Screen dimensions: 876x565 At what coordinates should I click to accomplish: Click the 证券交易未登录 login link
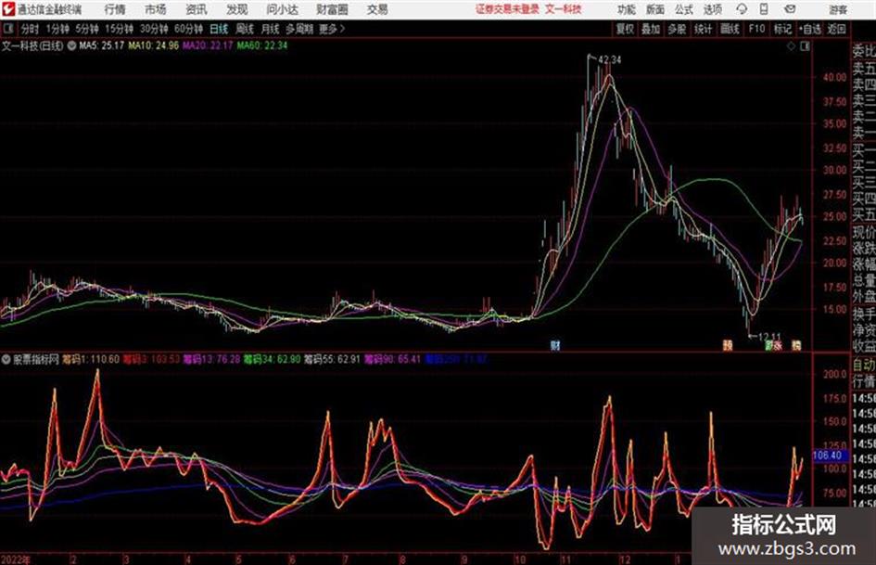(507, 9)
